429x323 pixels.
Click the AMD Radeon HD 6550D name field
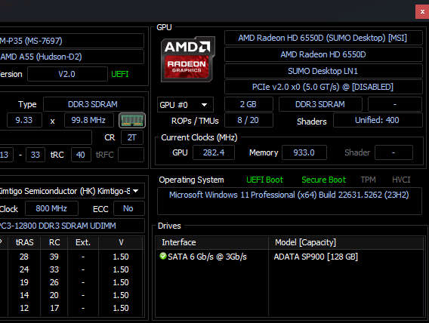[323, 54]
